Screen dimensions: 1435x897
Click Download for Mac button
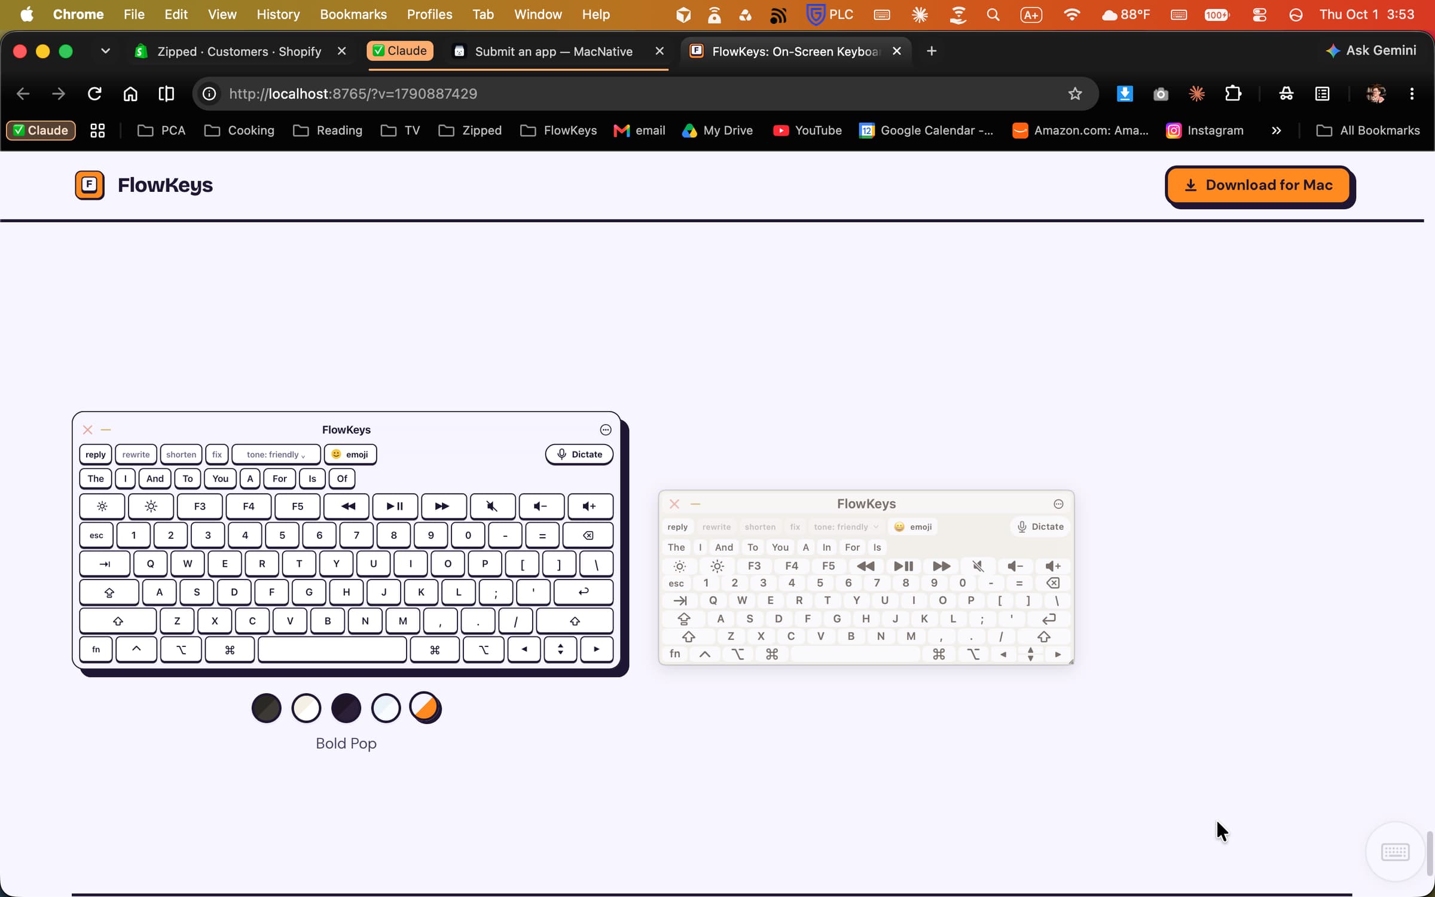click(1259, 185)
